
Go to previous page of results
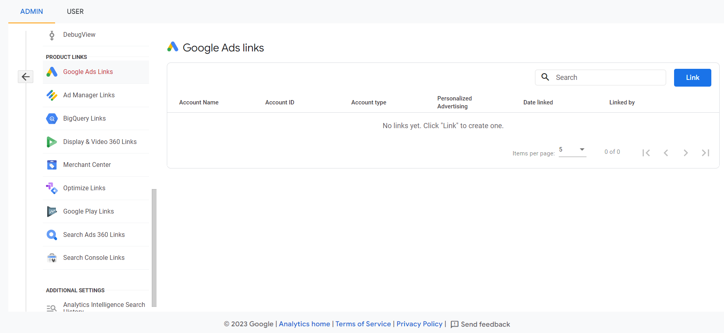point(666,153)
